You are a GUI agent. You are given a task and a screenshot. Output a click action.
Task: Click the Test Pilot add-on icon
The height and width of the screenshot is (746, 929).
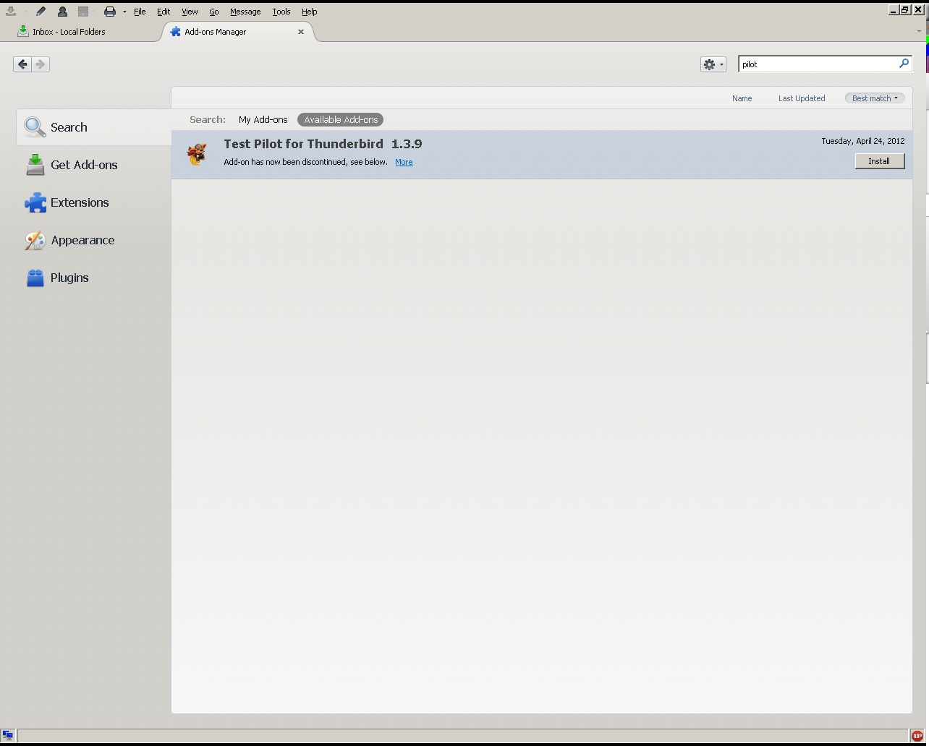(x=196, y=154)
